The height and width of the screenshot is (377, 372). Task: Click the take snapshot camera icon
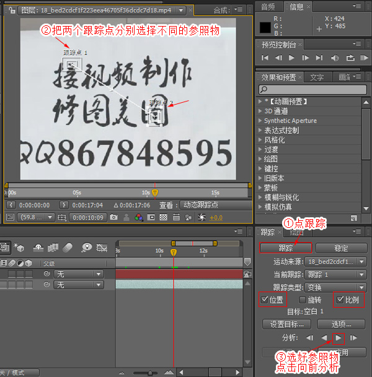pyautogui.click(x=113, y=217)
